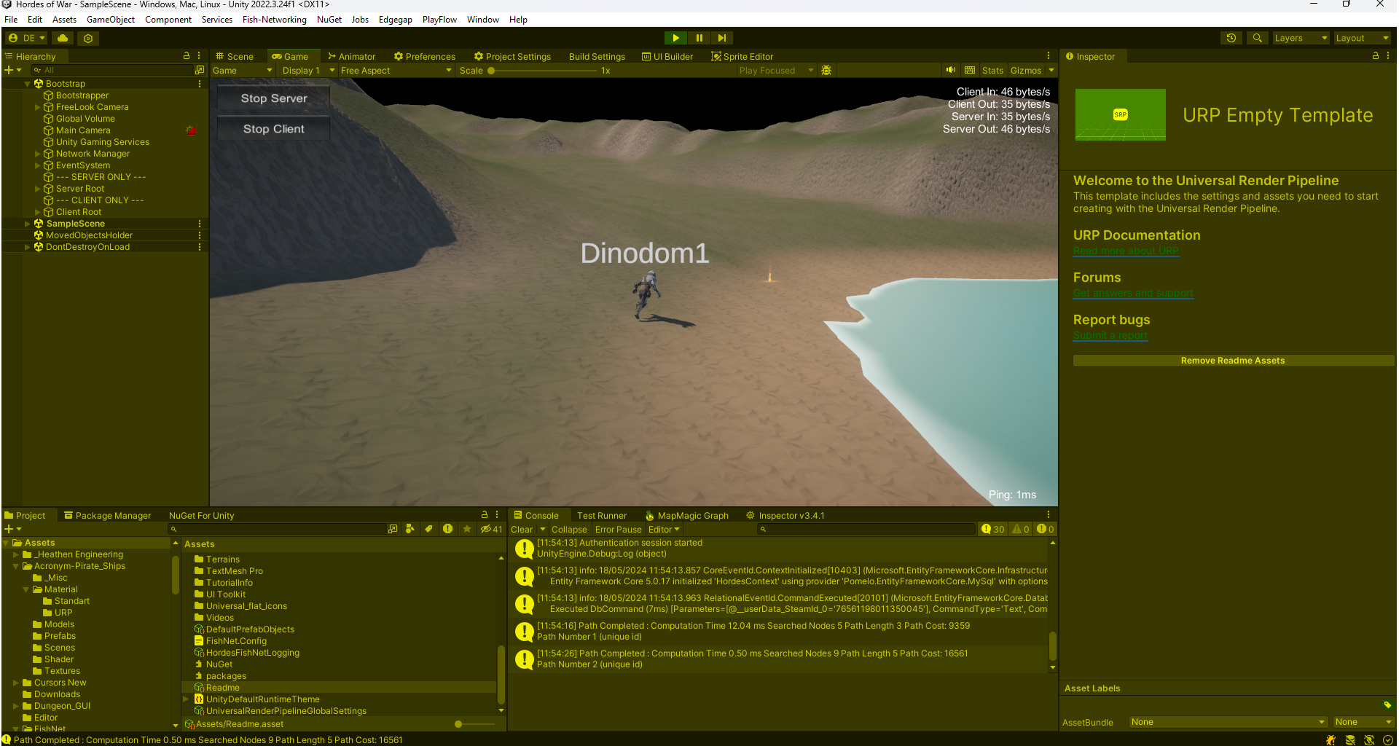Toggle the error filter showing 30 messages
This screenshot has width=1399, height=746.
992,529
